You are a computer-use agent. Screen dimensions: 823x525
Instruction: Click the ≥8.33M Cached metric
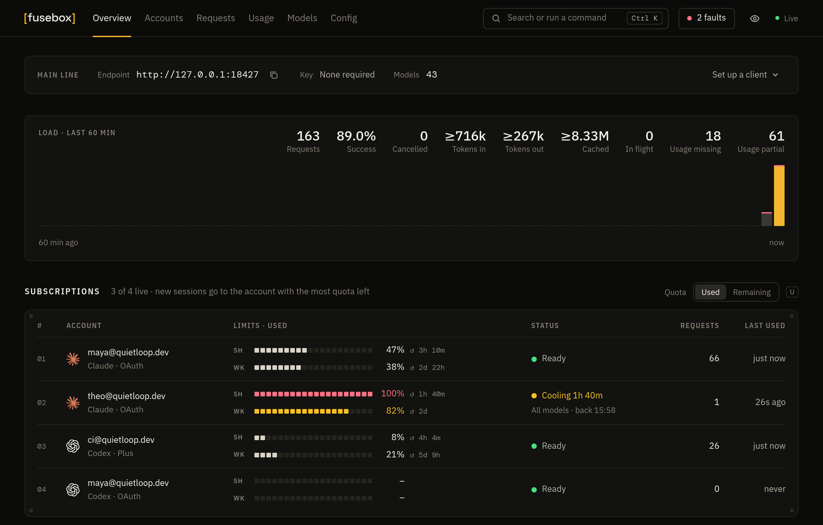tap(585, 141)
